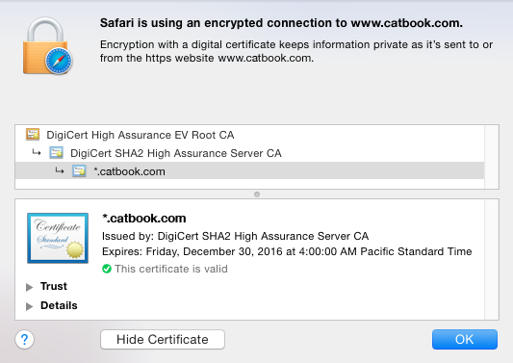Click the certificate chain list scrollbar
513x363 pixels.
click(492, 157)
